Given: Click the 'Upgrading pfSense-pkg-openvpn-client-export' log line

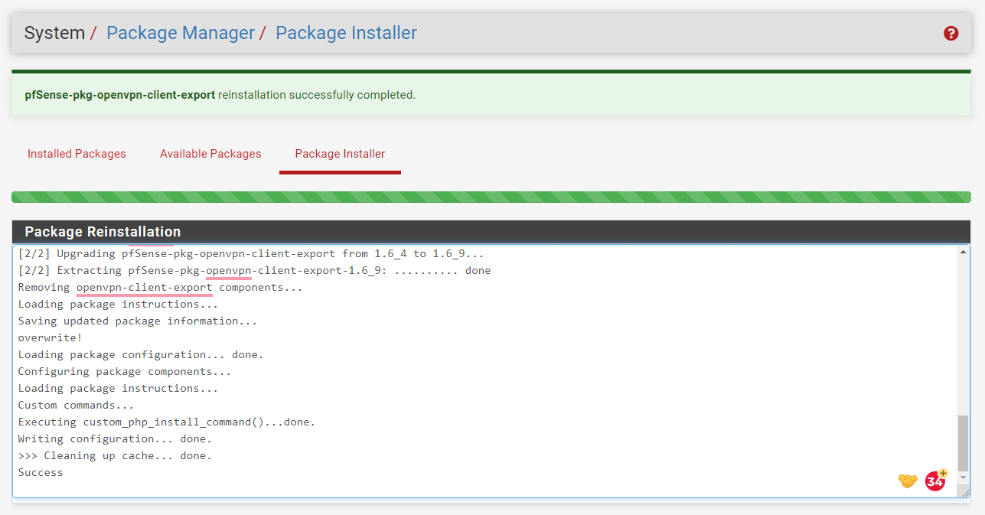Looking at the screenshot, I should pos(251,253).
